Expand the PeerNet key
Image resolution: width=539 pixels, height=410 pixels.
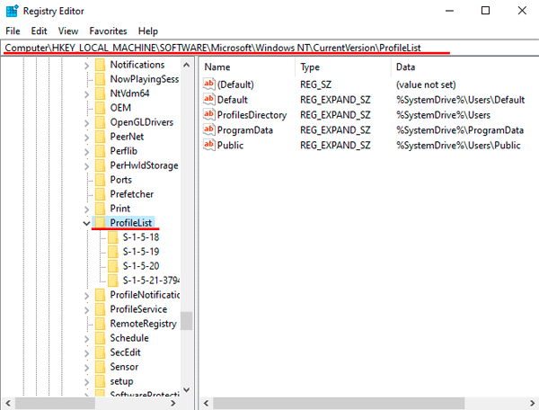(x=86, y=138)
